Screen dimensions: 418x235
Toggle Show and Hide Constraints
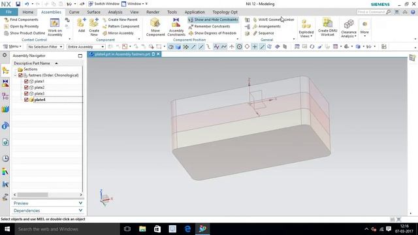(213, 20)
